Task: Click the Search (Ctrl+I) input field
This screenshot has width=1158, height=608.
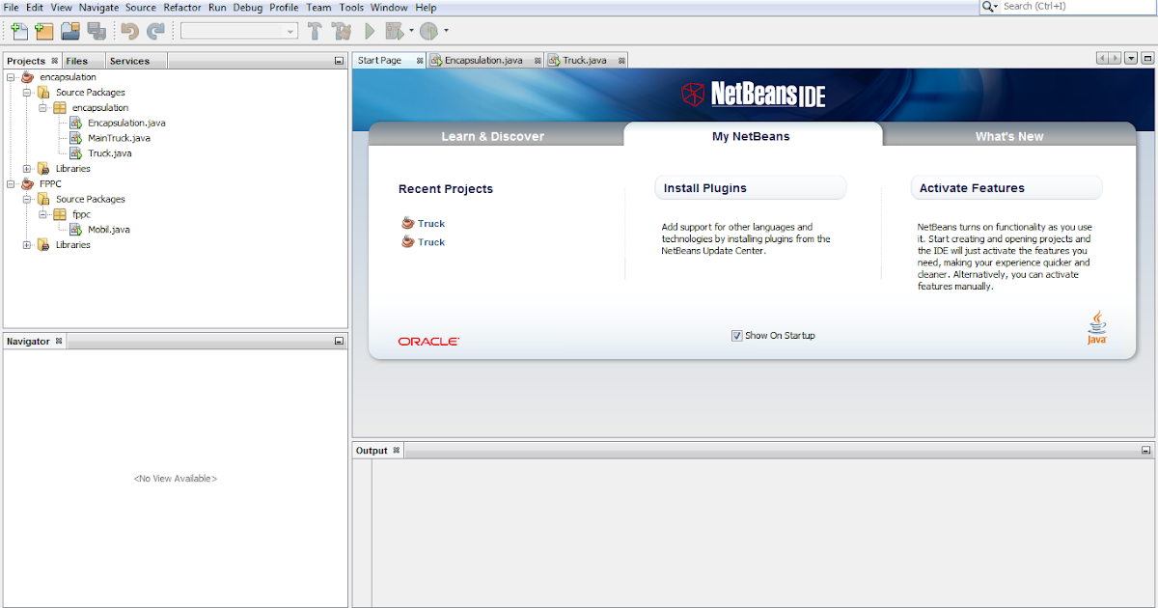Action: pyautogui.click(x=1077, y=7)
